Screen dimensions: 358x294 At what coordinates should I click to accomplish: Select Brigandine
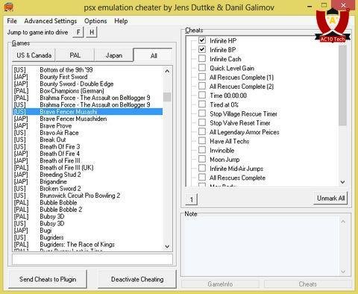coord(88,181)
